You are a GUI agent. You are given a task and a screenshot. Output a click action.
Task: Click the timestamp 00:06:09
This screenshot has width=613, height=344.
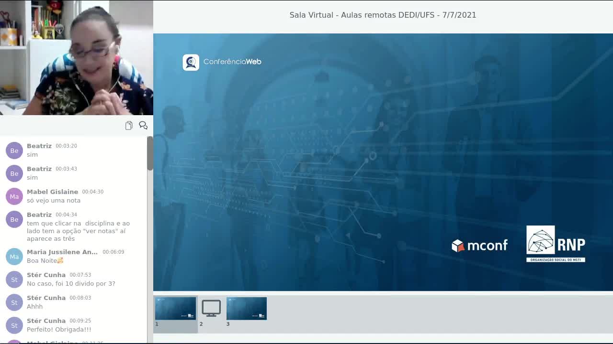coord(114,252)
